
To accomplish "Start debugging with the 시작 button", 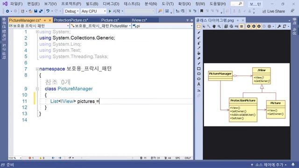I will click(114, 11).
